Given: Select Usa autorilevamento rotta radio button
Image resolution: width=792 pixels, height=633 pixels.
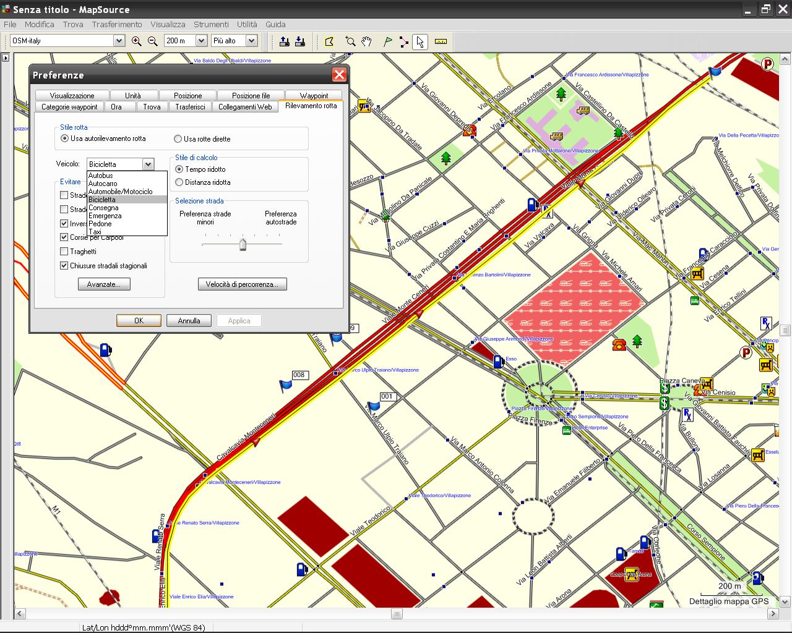Looking at the screenshot, I should pos(64,138).
